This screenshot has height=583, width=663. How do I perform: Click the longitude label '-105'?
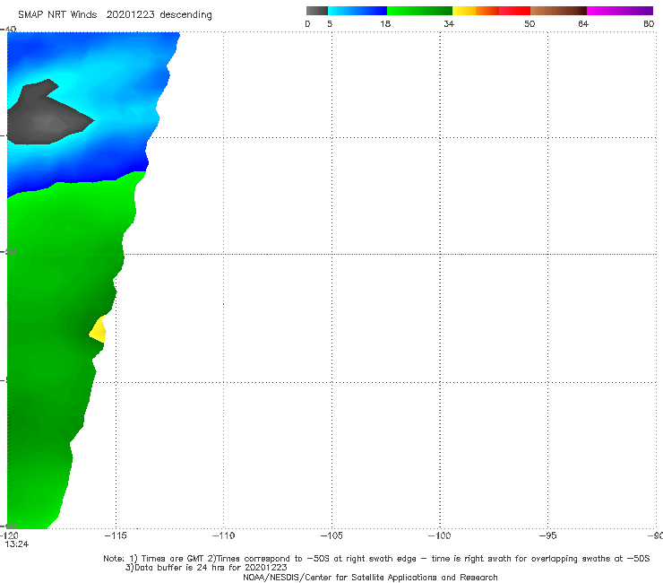(331, 535)
